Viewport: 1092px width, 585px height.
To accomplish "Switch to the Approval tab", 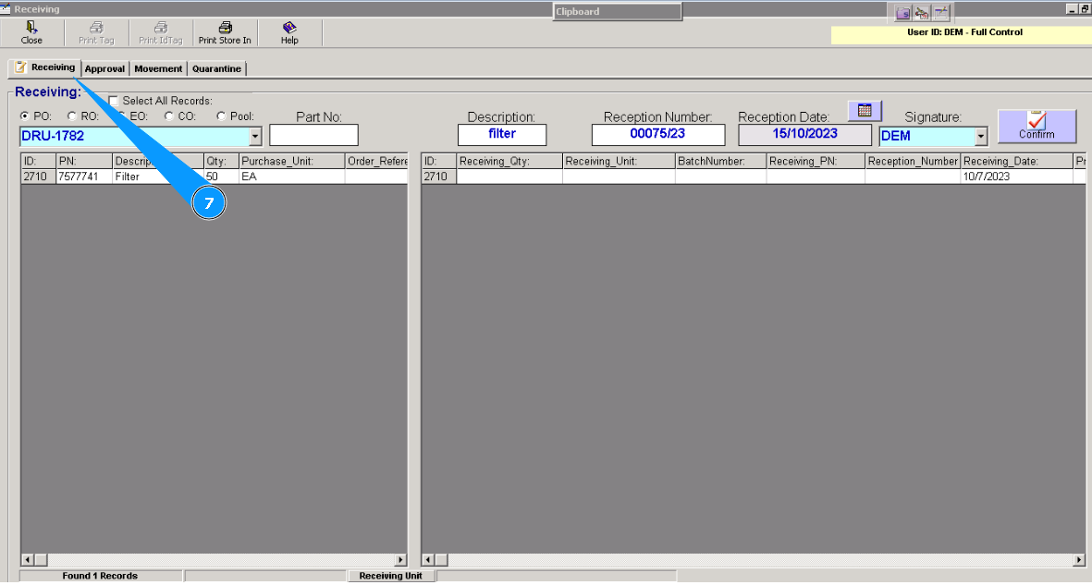I will [104, 67].
